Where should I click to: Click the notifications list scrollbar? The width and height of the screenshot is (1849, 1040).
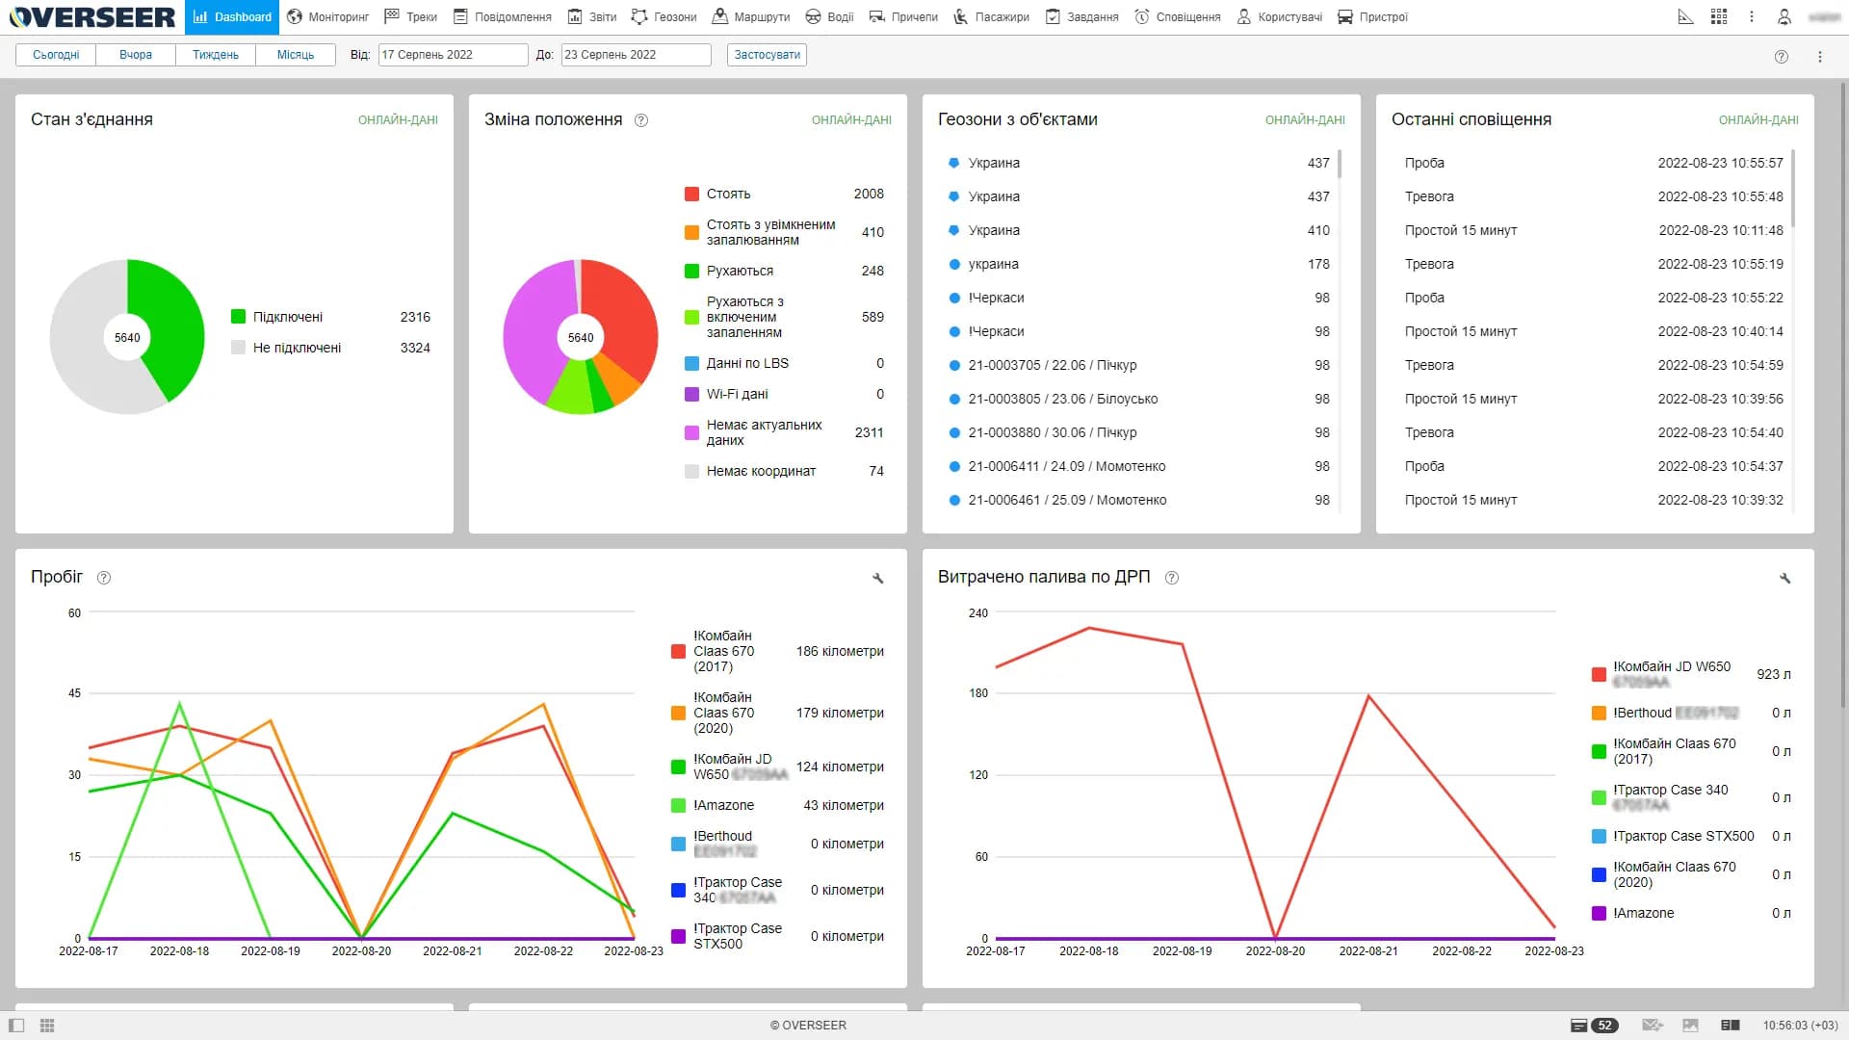[x=1793, y=188]
